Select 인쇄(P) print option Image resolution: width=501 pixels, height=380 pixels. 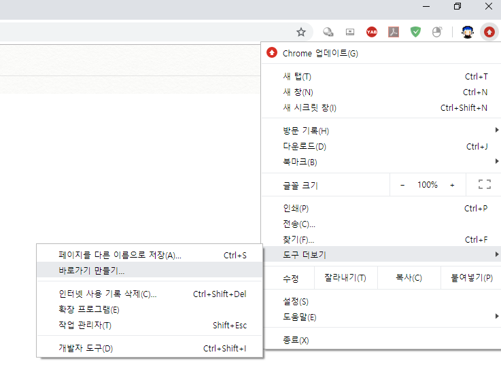coord(381,209)
